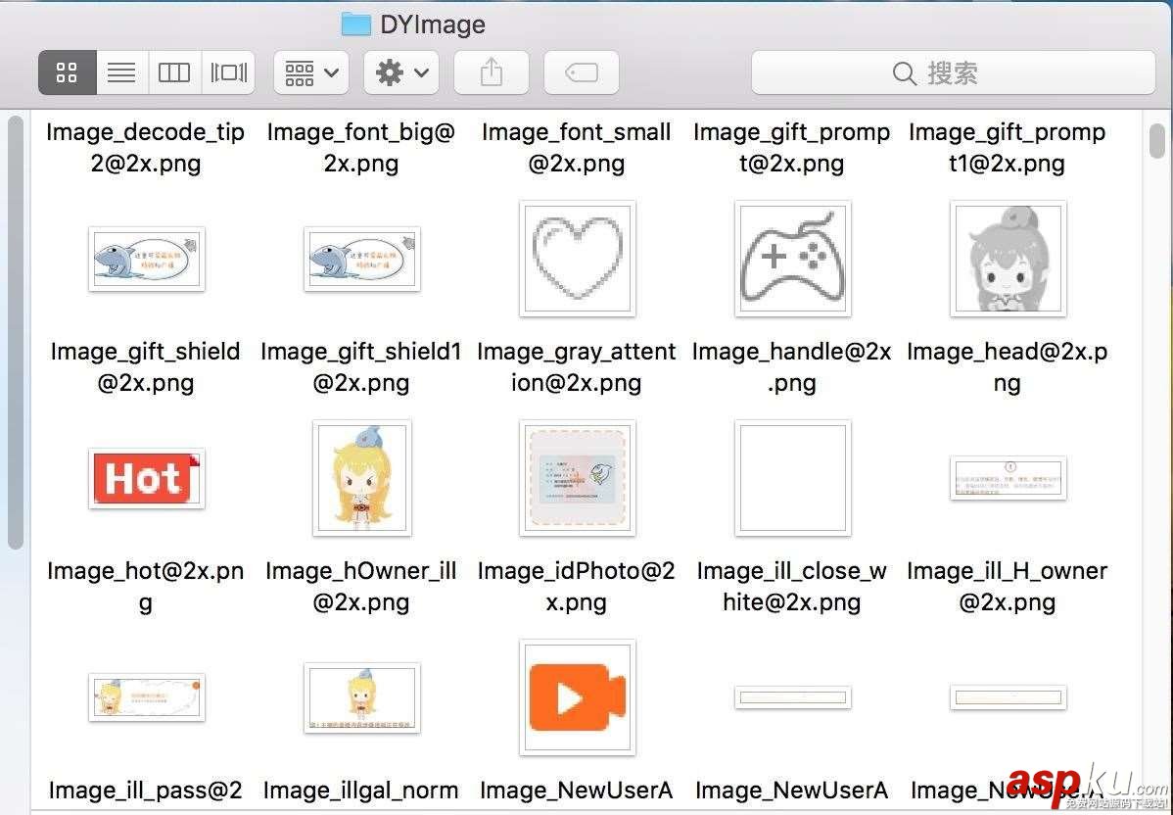Click the Edit Tags icon
Screen dimensions: 1173x815
tap(581, 72)
